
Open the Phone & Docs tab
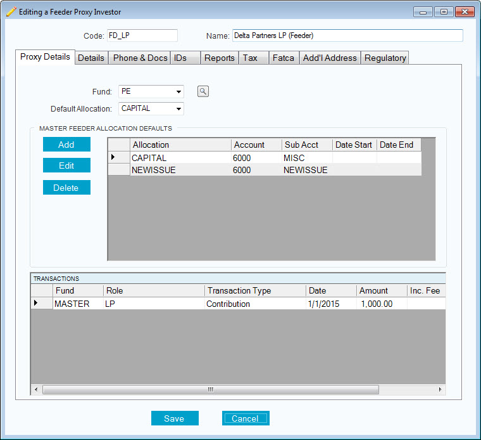click(140, 58)
